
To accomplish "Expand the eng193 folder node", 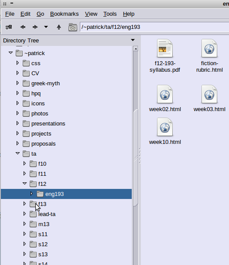I will 31,194.
